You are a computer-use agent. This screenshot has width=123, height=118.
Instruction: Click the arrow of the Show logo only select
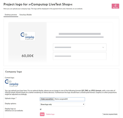84,104
